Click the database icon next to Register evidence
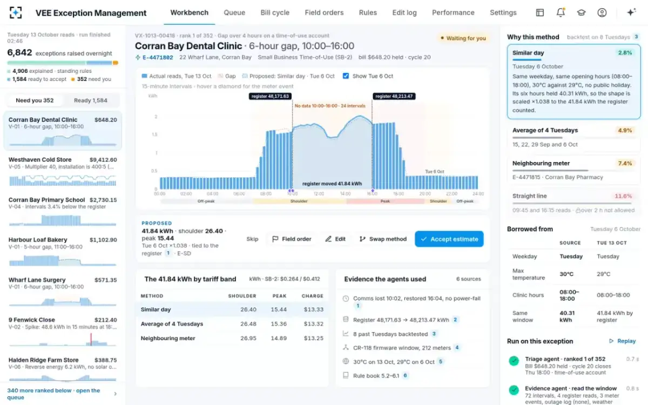Viewport: 648px width, 405px height. click(346, 320)
